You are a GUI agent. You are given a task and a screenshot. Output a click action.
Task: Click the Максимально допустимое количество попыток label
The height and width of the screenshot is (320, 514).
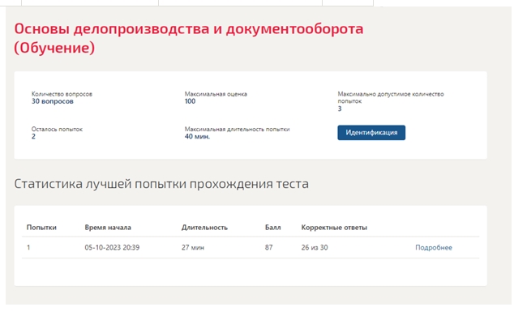[391, 97]
